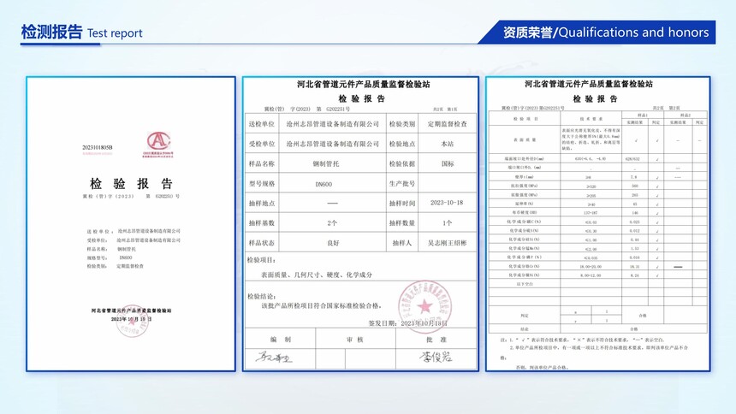Open the right report page with test results

point(598,224)
